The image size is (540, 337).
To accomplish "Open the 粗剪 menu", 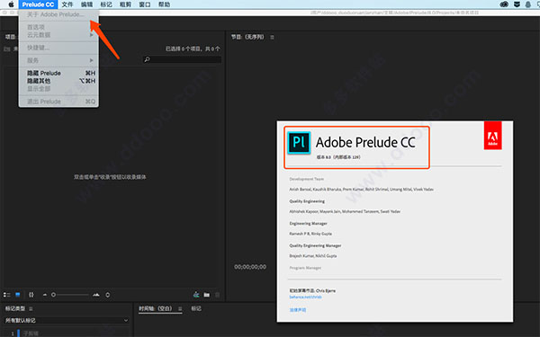I will [x=125, y=4].
